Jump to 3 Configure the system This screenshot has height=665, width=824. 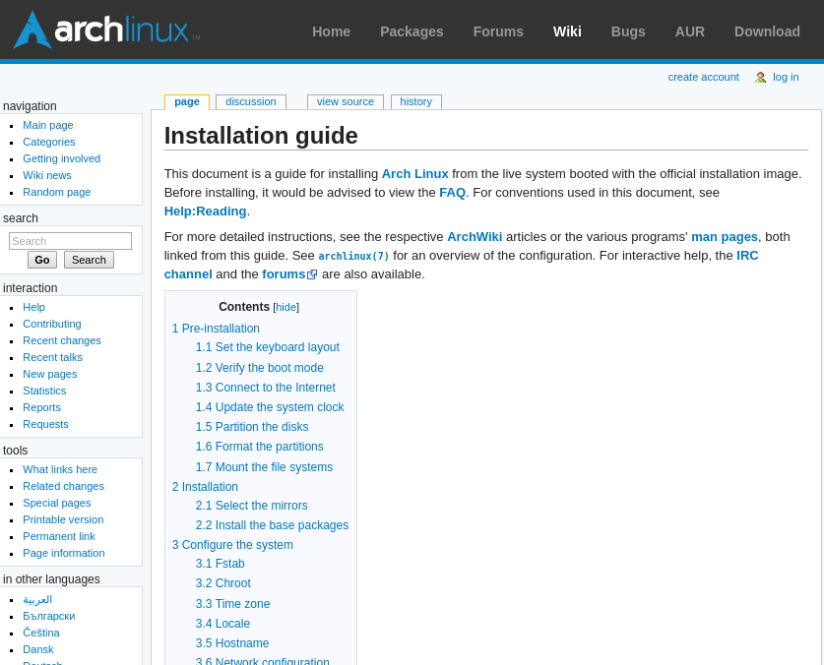pyautogui.click(x=232, y=545)
